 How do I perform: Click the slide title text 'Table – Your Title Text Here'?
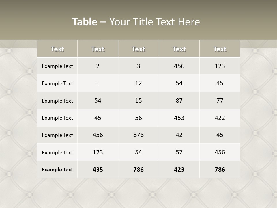coord(136,22)
